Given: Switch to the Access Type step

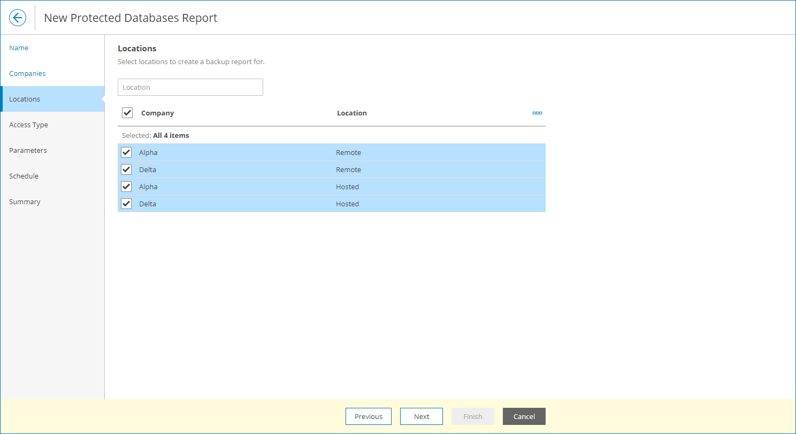Looking at the screenshot, I should click(x=28, y=125).
